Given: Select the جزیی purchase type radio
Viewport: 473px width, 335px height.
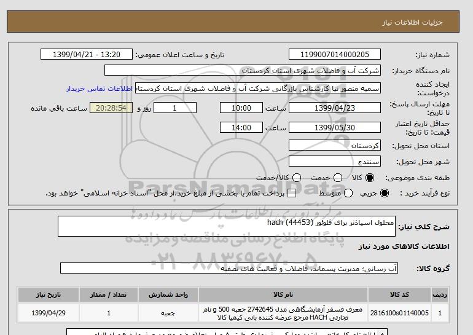Looking at the screenshot, I should pos(385,193).
